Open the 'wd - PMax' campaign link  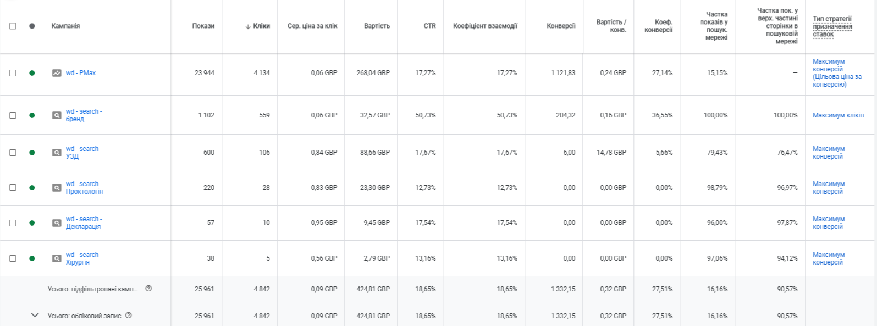click(x=81, y=73)
